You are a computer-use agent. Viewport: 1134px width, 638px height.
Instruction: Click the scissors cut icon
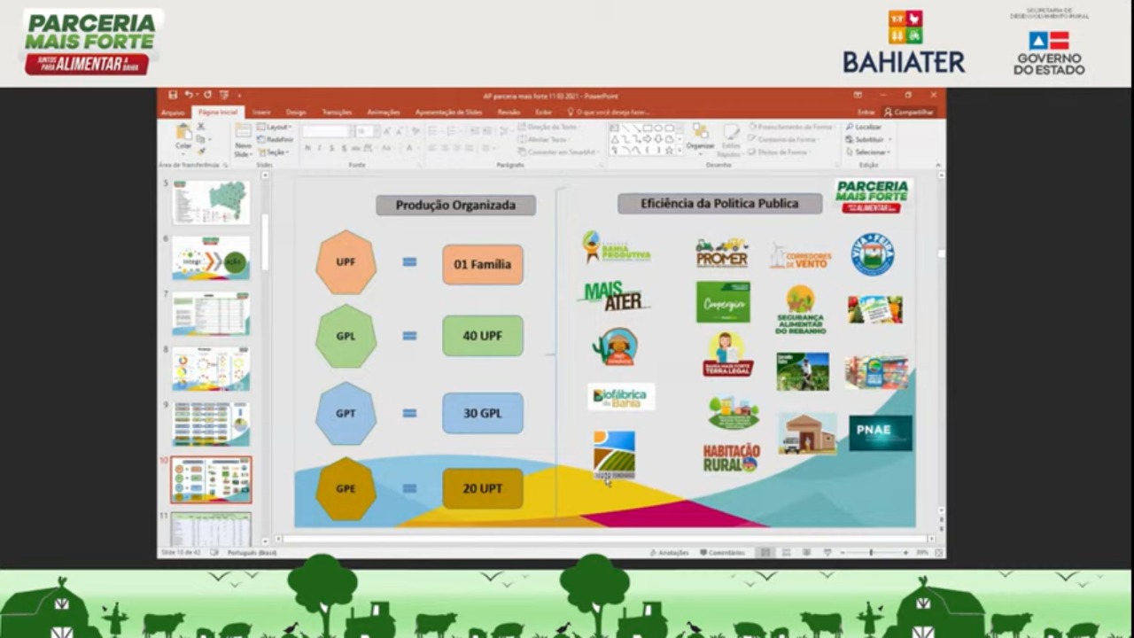(201, 127)
